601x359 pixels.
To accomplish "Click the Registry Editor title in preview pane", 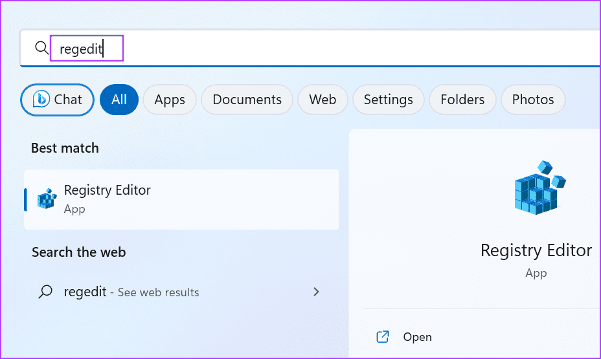I will (536, 250).
